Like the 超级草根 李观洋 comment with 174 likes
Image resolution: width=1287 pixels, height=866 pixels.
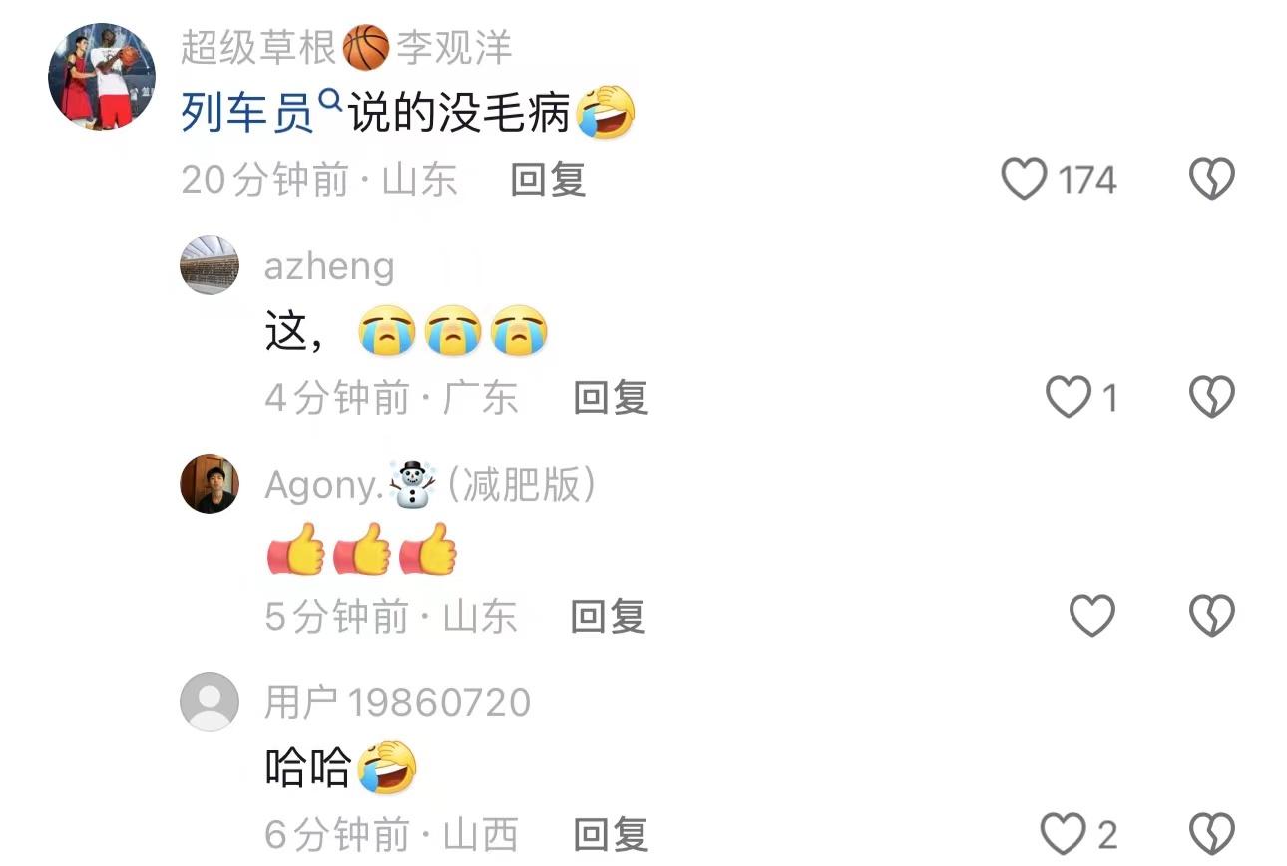coord(1024,180)
